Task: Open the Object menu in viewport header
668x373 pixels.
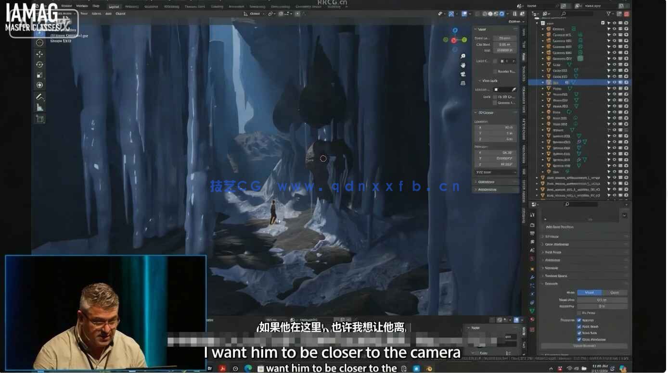Action: 120,14
